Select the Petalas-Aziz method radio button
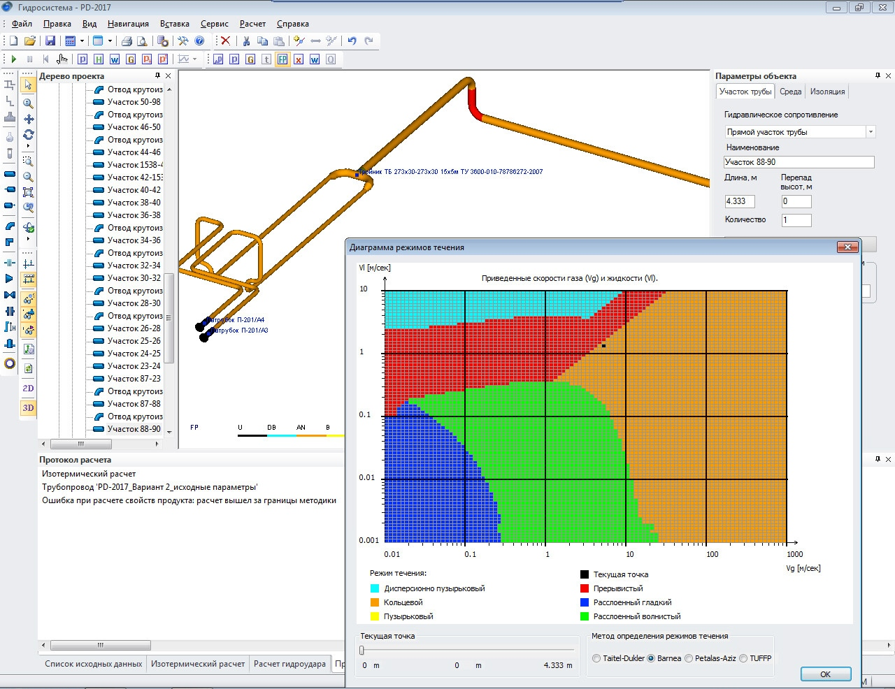Viewport: 895px width, 689px height. pyautogui.click(x=689, y=658)
